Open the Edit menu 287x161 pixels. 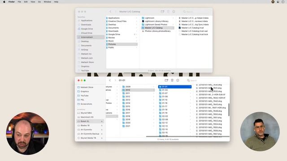26,2
